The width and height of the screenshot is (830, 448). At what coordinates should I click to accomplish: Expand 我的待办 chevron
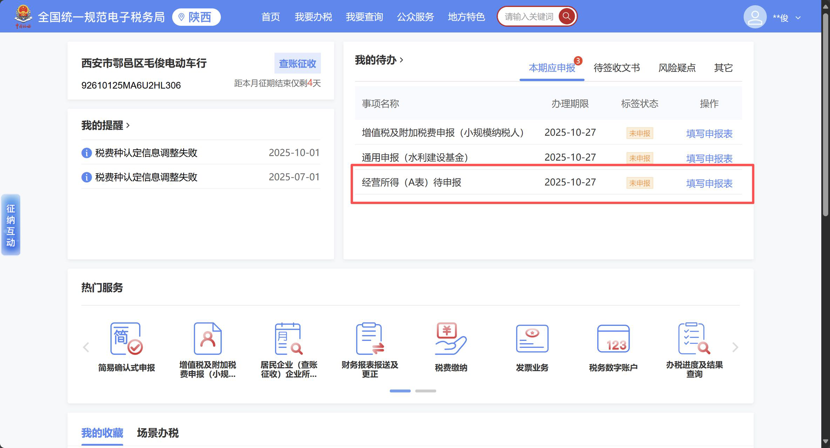pos(402,60)
